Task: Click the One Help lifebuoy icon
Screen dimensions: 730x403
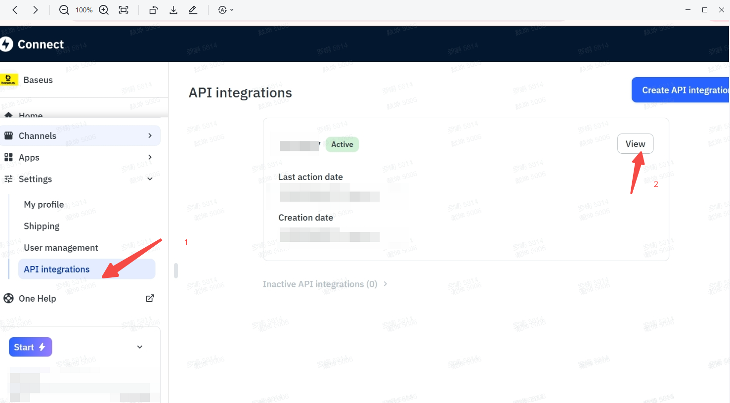Action: tap(8, 298)
